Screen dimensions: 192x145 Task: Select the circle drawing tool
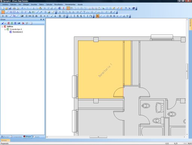[22, 12]
